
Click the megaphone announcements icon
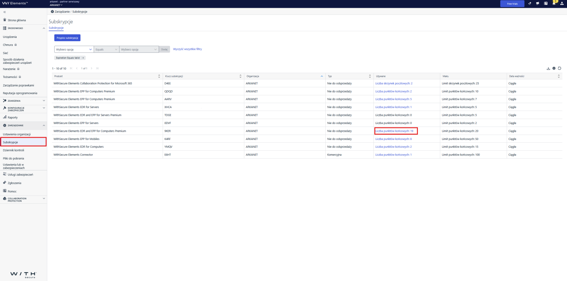point(538,4)
